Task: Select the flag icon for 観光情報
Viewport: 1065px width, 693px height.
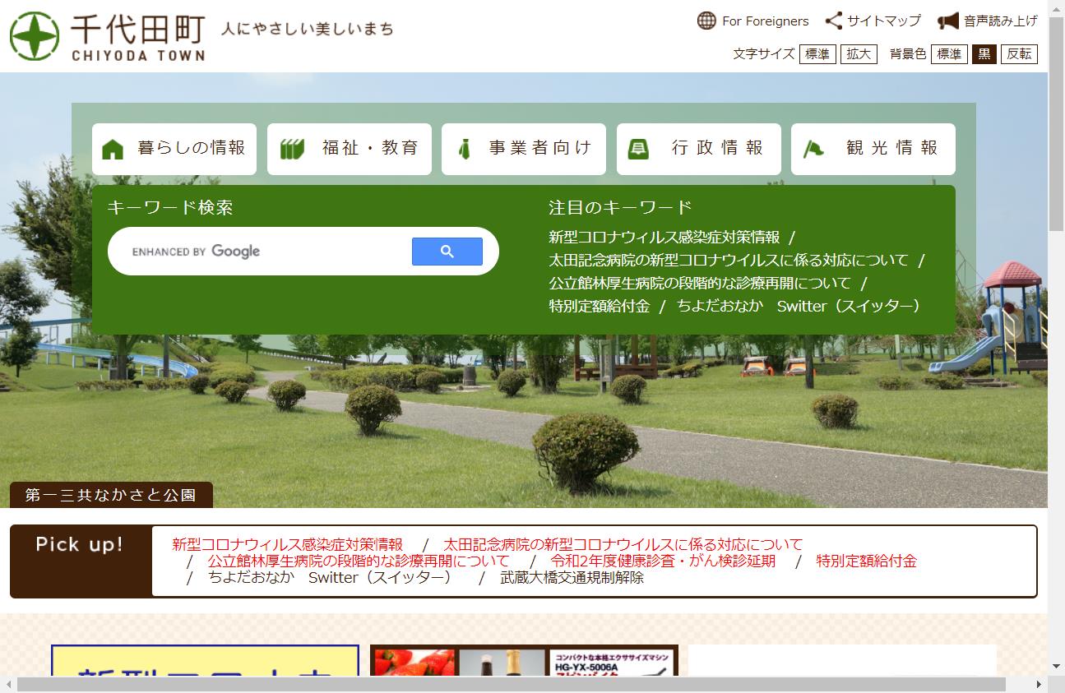Action: [814, 149]
